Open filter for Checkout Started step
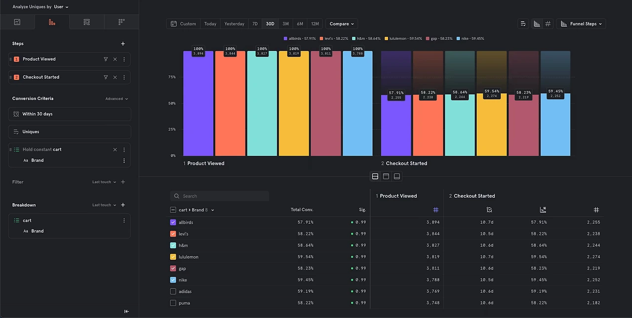 106,77
